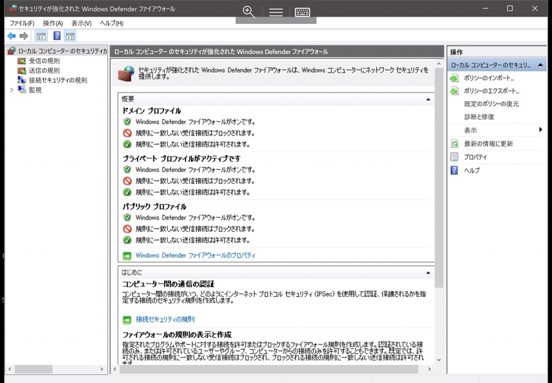The width and height of the screenshot is (552, 383).
Task: Click the tree pane horizontal scrollbar thumb
Action: pos(33,369)
